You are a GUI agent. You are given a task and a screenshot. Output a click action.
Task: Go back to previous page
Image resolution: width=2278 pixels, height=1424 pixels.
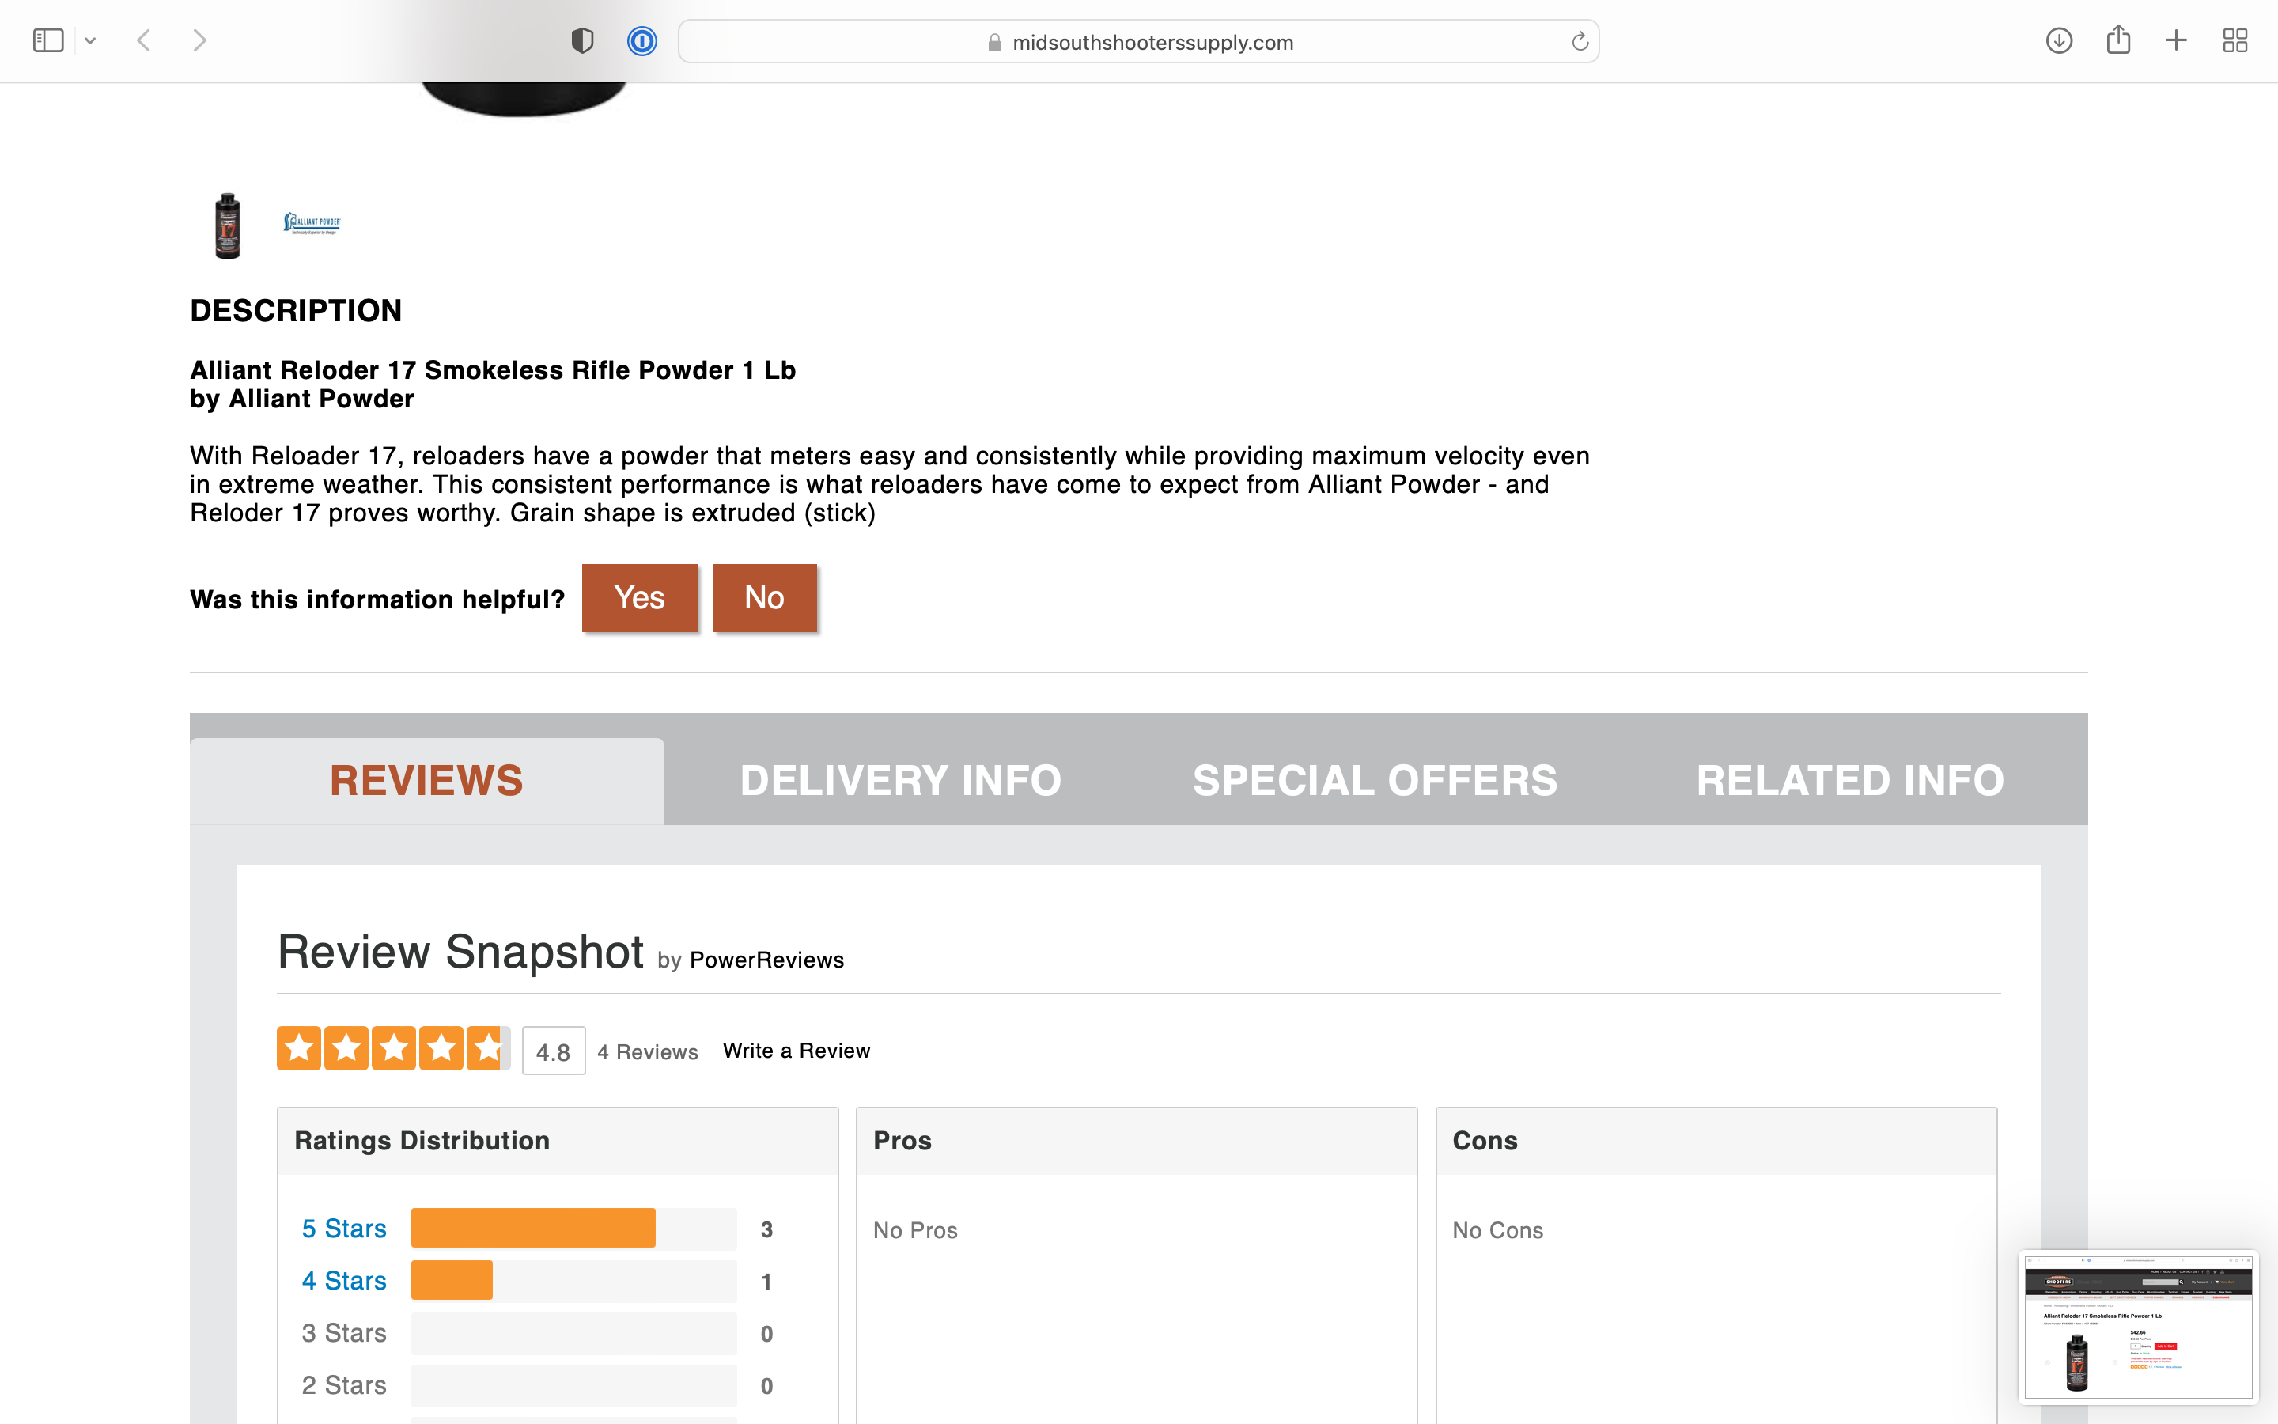tap(144, 40)
